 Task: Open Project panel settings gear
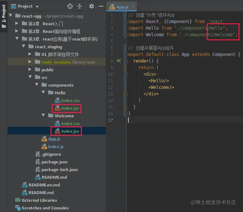(x=92, y=6)
